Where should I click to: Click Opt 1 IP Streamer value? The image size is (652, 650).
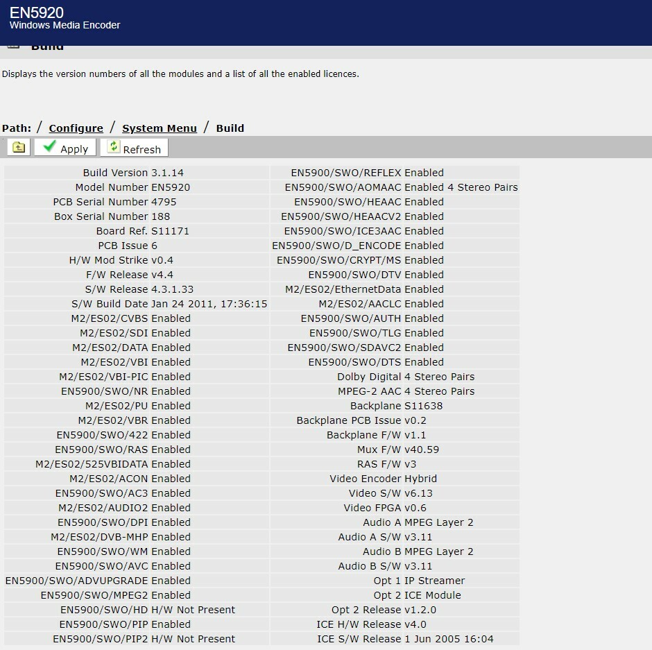(x=434, y=580)
